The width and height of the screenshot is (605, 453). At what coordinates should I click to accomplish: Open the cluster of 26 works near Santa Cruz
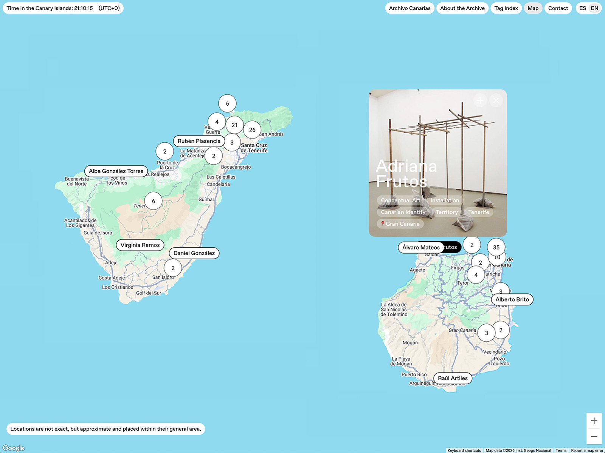click(x=252, y=130)
